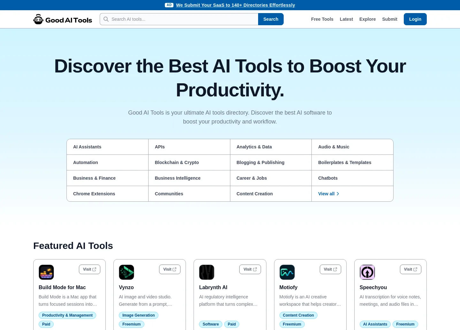Visit the Labrynth AI website

pos(250,269)
